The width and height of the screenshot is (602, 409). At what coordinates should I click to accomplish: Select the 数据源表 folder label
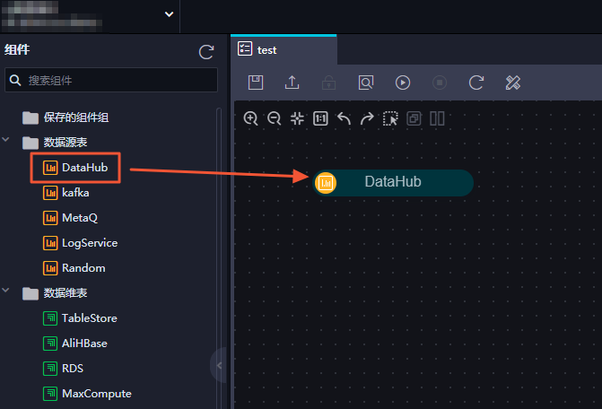point(65,143)
